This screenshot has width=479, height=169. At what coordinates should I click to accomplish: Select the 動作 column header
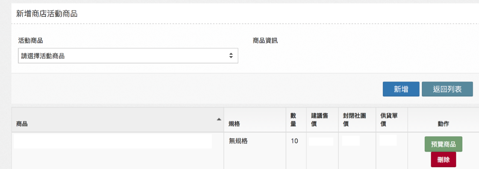tap(443, 120)
